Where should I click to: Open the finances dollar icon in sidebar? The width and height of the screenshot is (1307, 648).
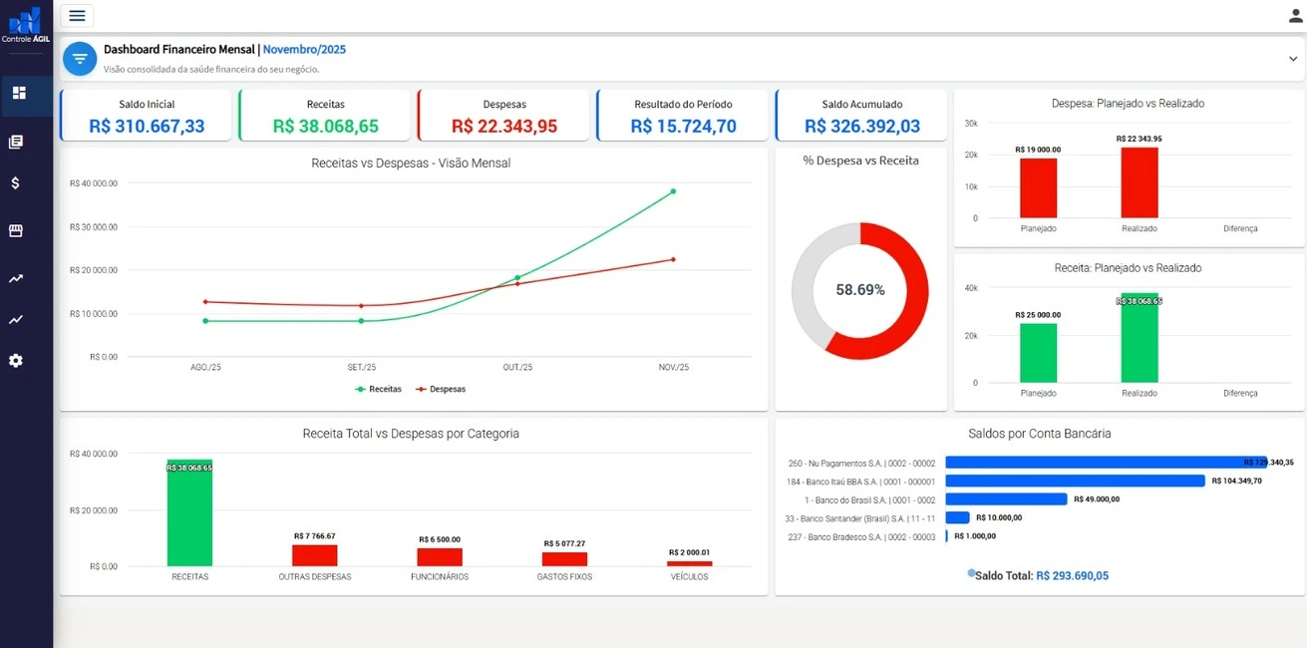tap(16, 183)
